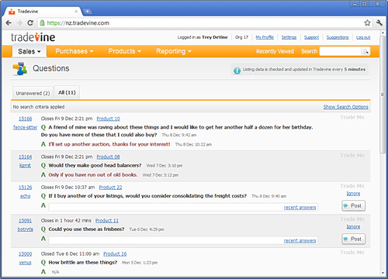This screenshot has width=388, height=279.
Task: Click scrollbar down arrow
Action: pyautogui.click(x=383, y=273)
